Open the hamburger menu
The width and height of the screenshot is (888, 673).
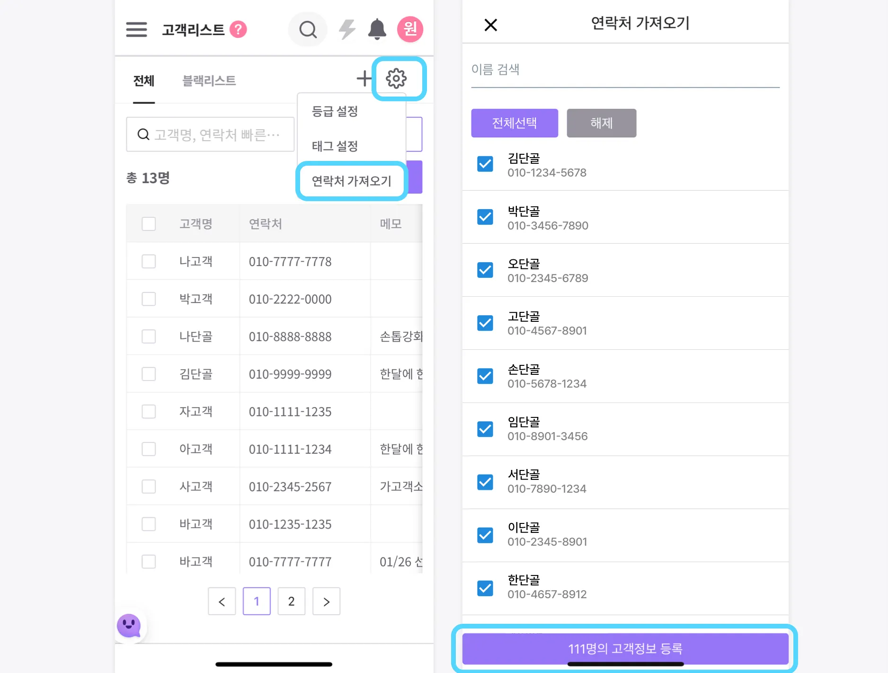point(136,29)
